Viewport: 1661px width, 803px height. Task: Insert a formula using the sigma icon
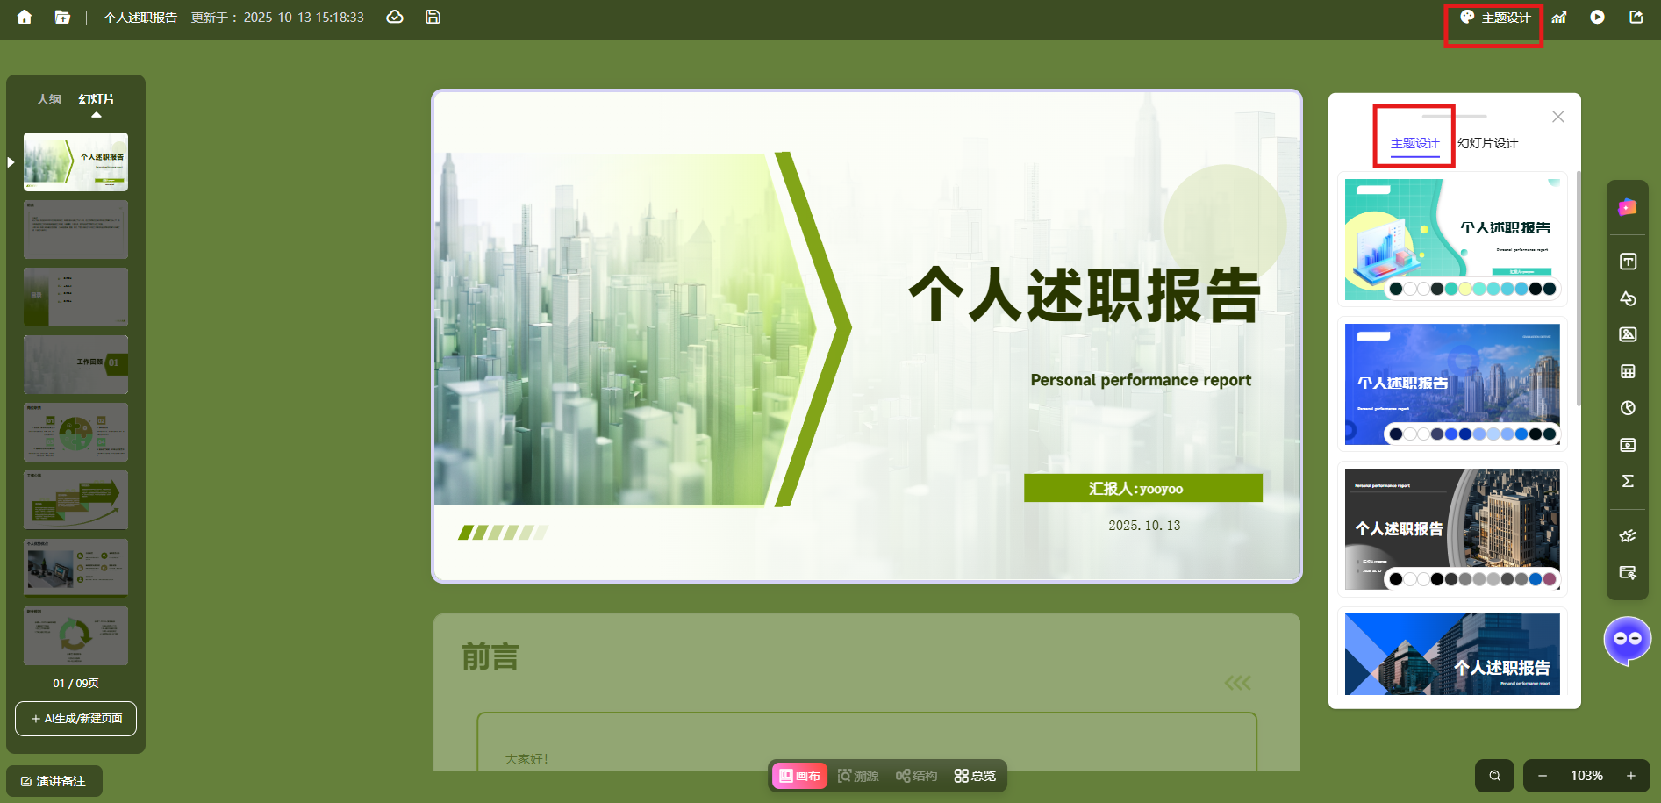(1628, 481)
